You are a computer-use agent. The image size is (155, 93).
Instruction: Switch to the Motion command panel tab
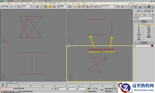click(145, 11)
